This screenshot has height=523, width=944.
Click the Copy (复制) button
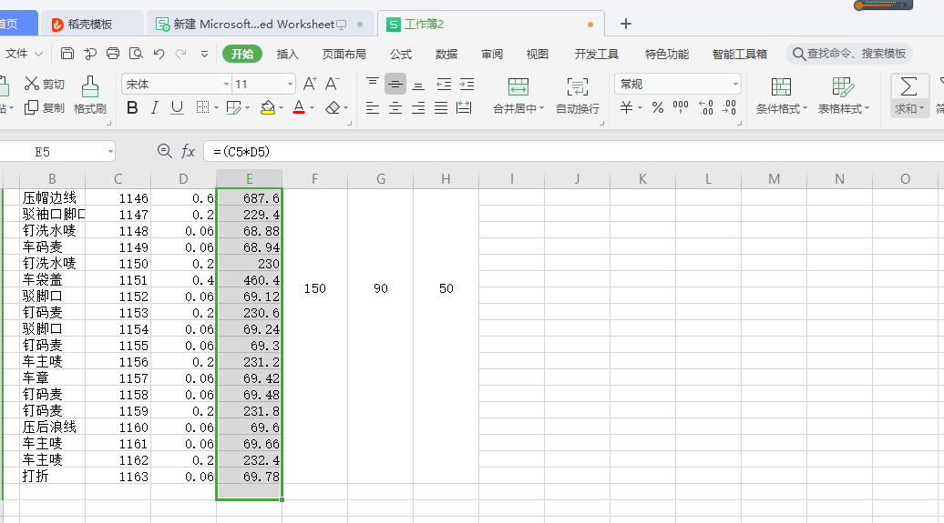pyautogui.click(x=44, y=107)
